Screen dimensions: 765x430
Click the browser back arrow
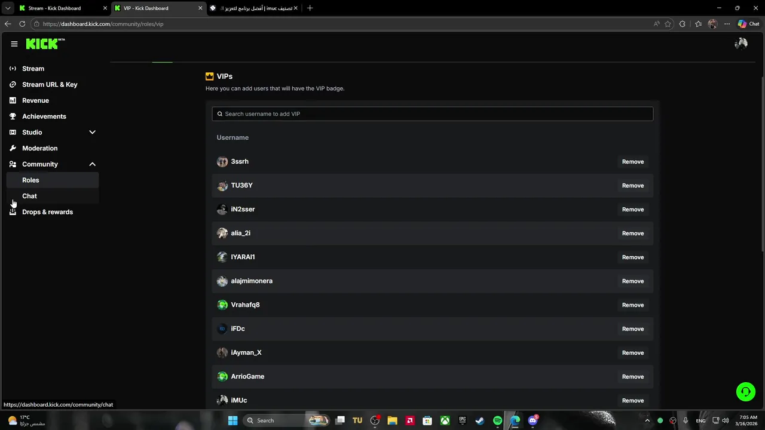point(8,24)
